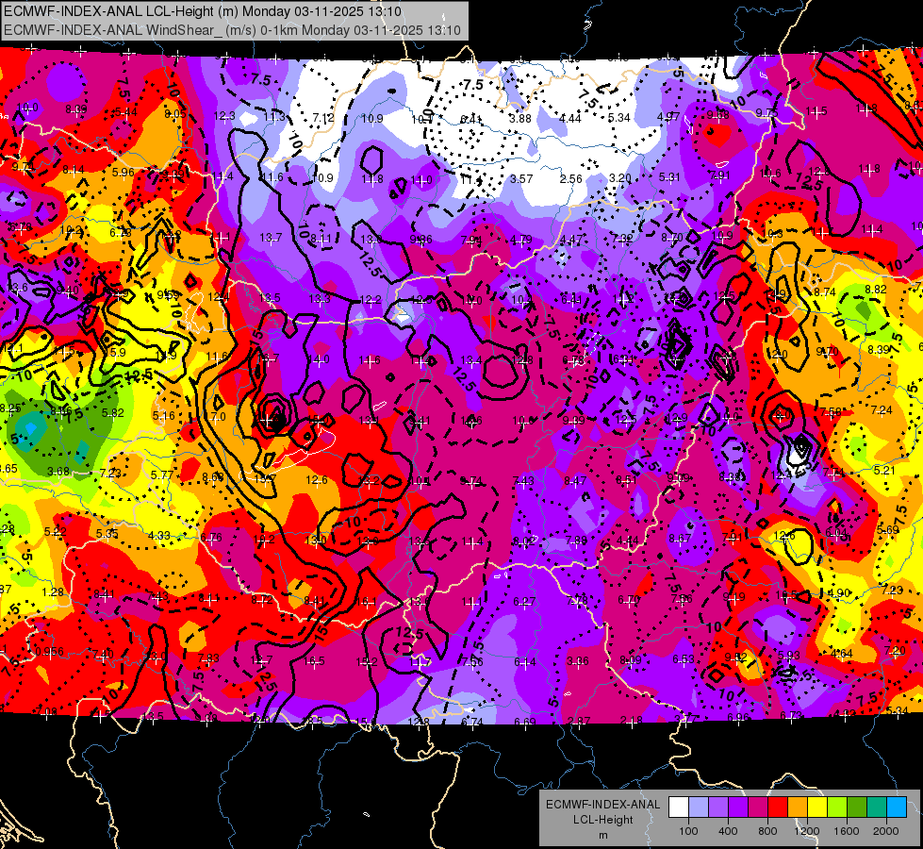The width and height of the screenshot is (923, 849).
Task: Click the grid value '7.24'
Action: [882, 410]
